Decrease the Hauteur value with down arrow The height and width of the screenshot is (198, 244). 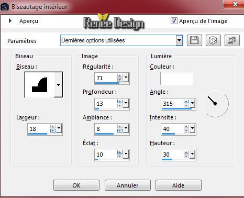click(x=186, y=156)
